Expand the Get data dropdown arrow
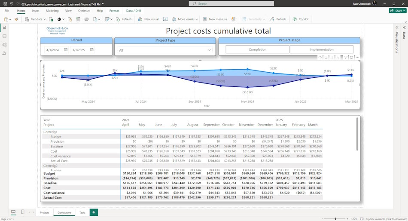 pos(45,19)
